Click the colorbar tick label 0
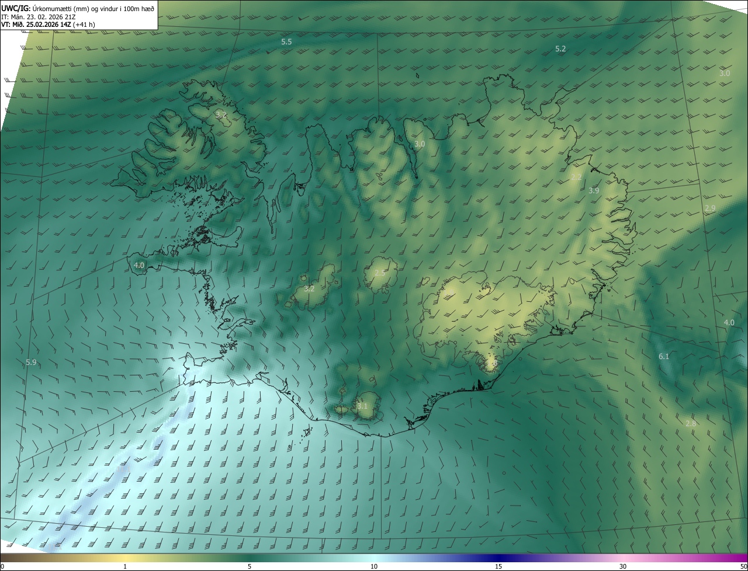The width and height of the screenshot is (748, 571). 2,567
